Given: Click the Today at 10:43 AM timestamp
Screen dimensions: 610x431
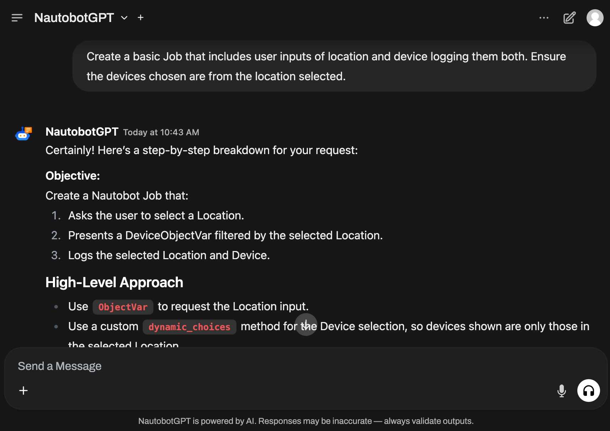Looking at the screenshot, I should pos(161,132).
